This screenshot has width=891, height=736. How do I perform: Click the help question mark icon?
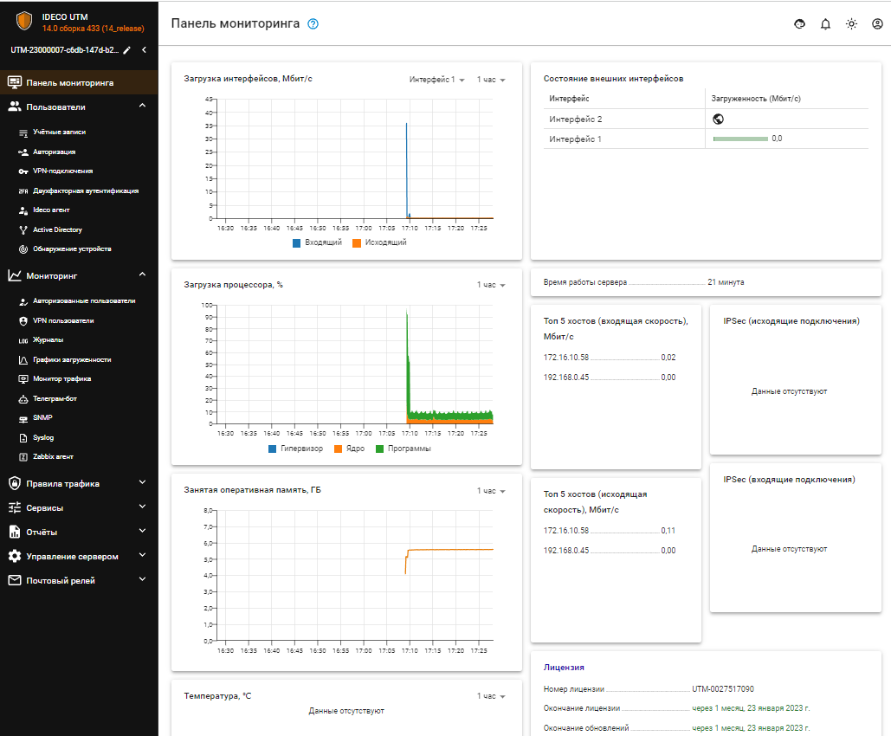point(313,24)
